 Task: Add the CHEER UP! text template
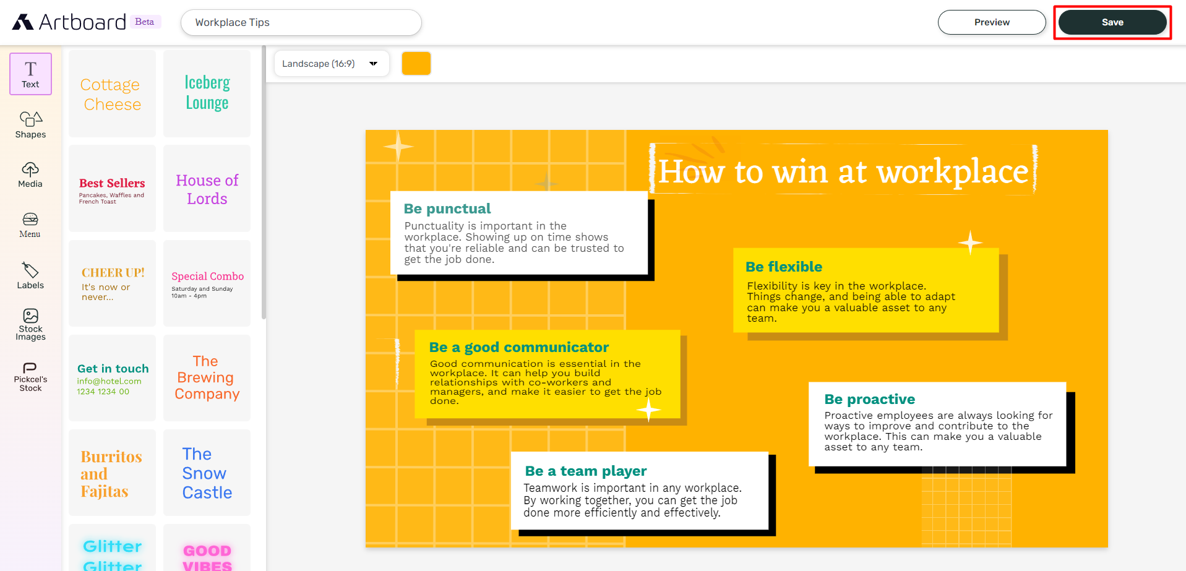click(112, 283)
